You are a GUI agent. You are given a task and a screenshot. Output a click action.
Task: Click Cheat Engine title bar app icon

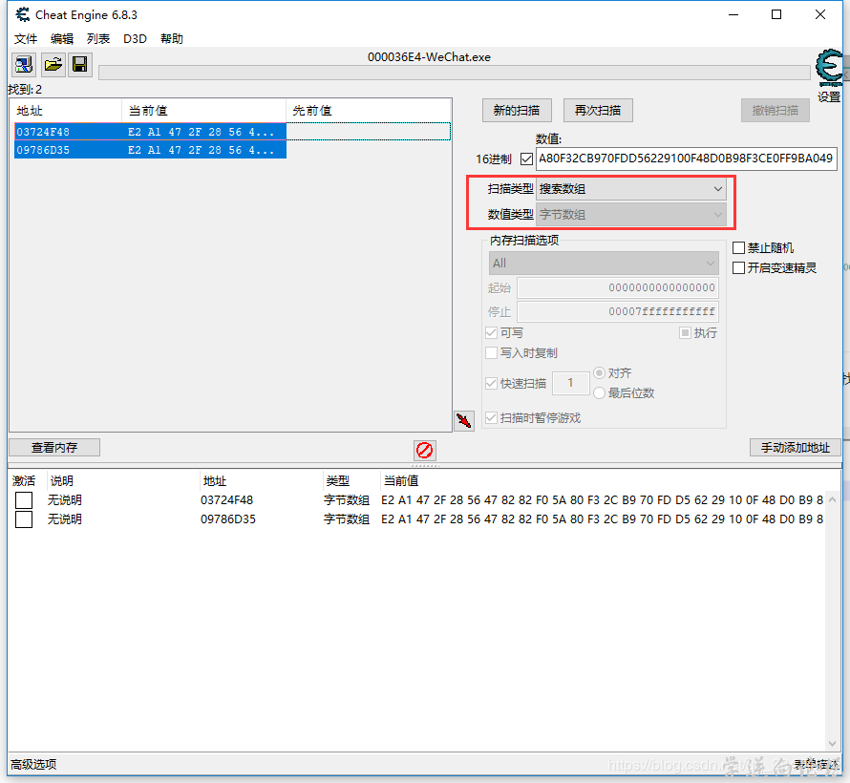coord(22,14)
